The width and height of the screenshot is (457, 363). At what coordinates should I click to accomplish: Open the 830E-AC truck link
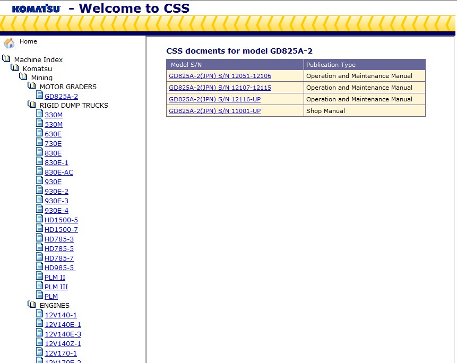pos(59,172)
